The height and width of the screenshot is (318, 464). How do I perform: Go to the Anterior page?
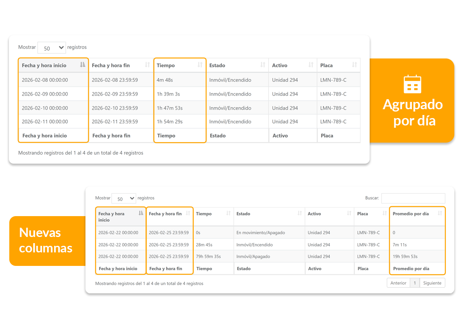tap(398, 283)
